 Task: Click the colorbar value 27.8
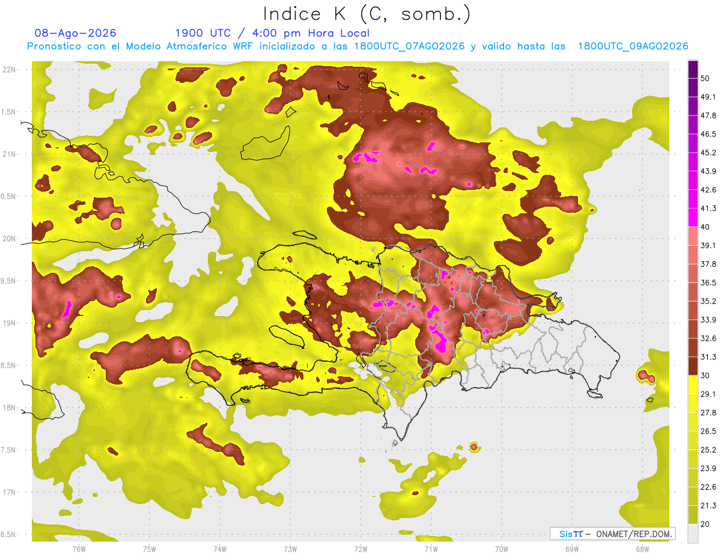(709, 413)
